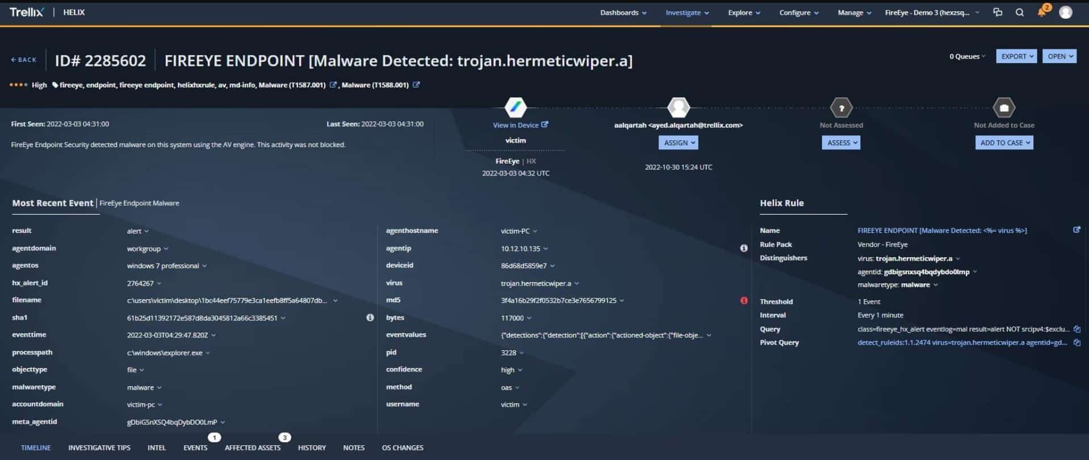Screen dimensions: 1089x460
Task: Expand the method oas chevron
Action: (x=517, y=387)
